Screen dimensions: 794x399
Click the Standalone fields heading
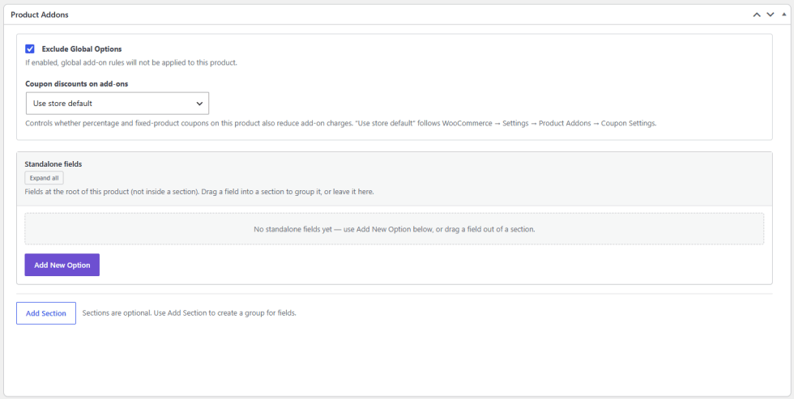[53, 163]
